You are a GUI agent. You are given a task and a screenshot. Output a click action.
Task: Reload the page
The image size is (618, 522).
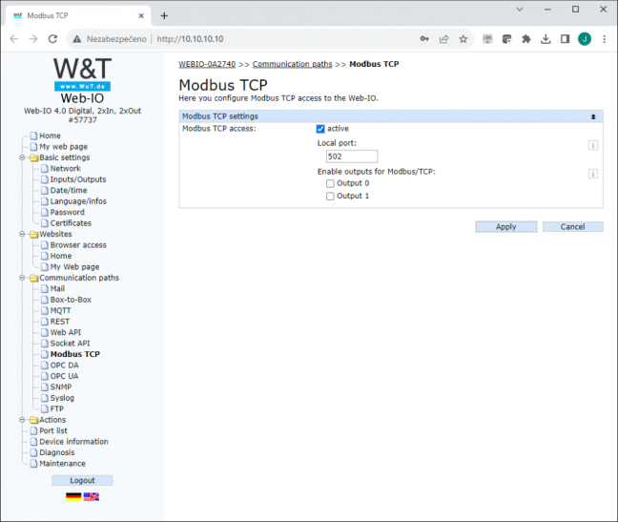[x=52, y=38]
